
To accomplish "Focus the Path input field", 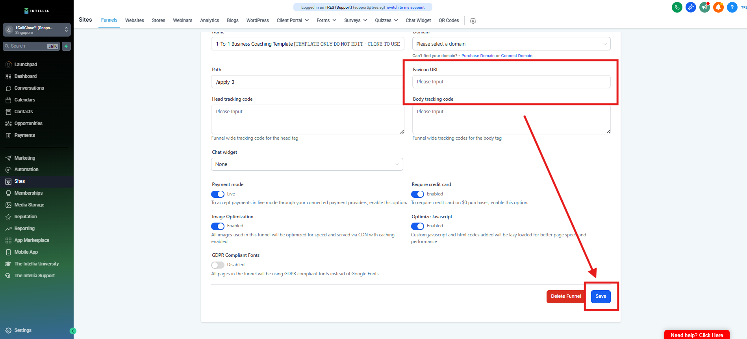I will point(307,82).
